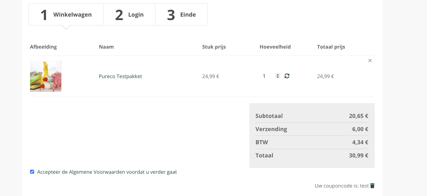The width and height of the screenshot is (427, 196).
Task: Click the Verzending cost row
Action: click(312, 129)
